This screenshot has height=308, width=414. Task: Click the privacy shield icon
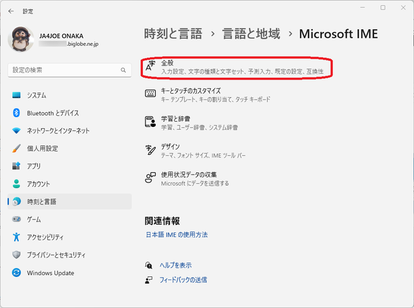(16, 255)
